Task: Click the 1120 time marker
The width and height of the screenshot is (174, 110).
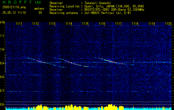Action: [x=168, y=24]
